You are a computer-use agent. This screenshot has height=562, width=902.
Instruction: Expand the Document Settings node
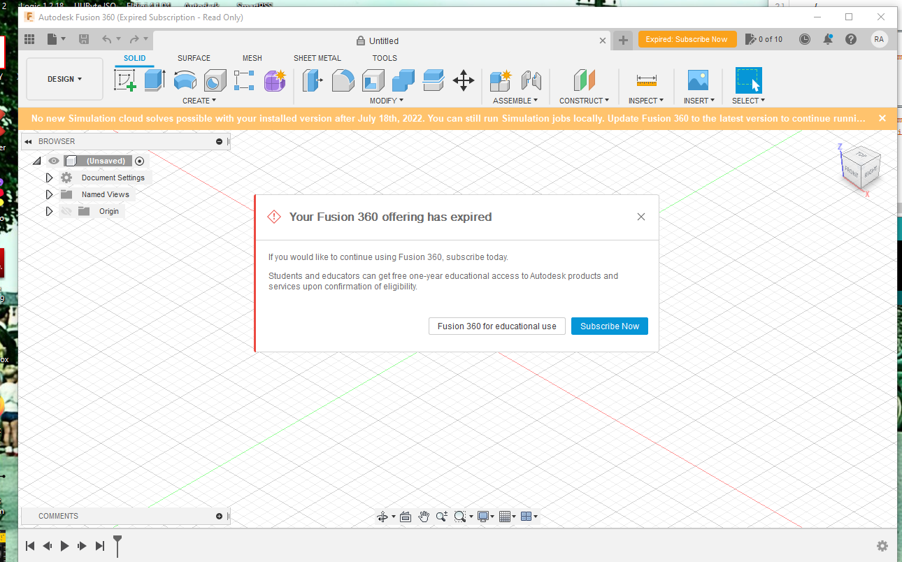click(49, 178)
